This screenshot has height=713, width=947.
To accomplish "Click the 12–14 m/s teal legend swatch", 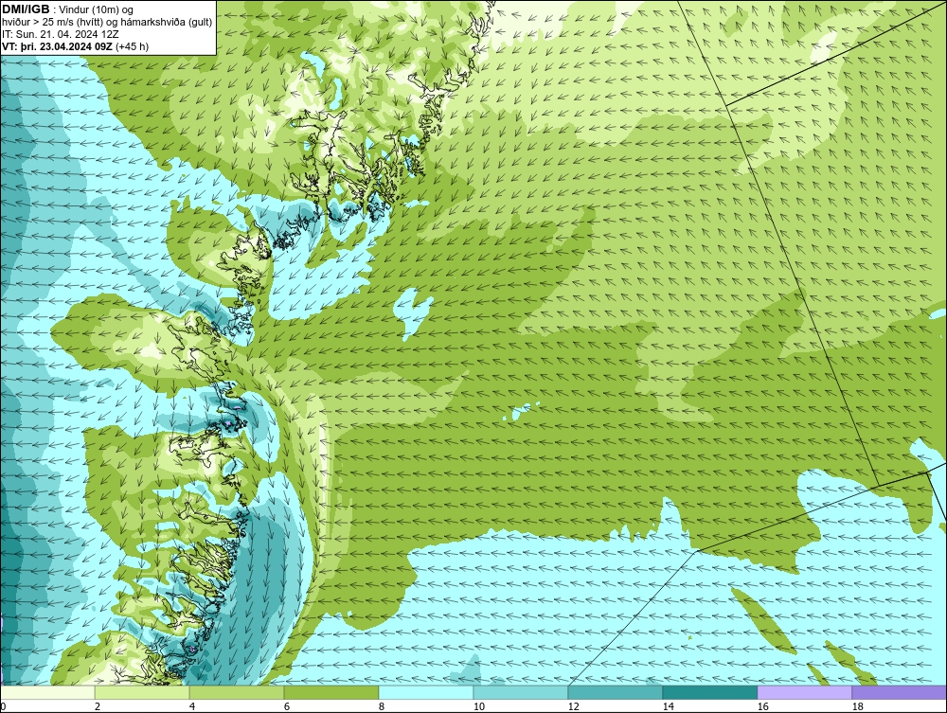I will 616,692.
